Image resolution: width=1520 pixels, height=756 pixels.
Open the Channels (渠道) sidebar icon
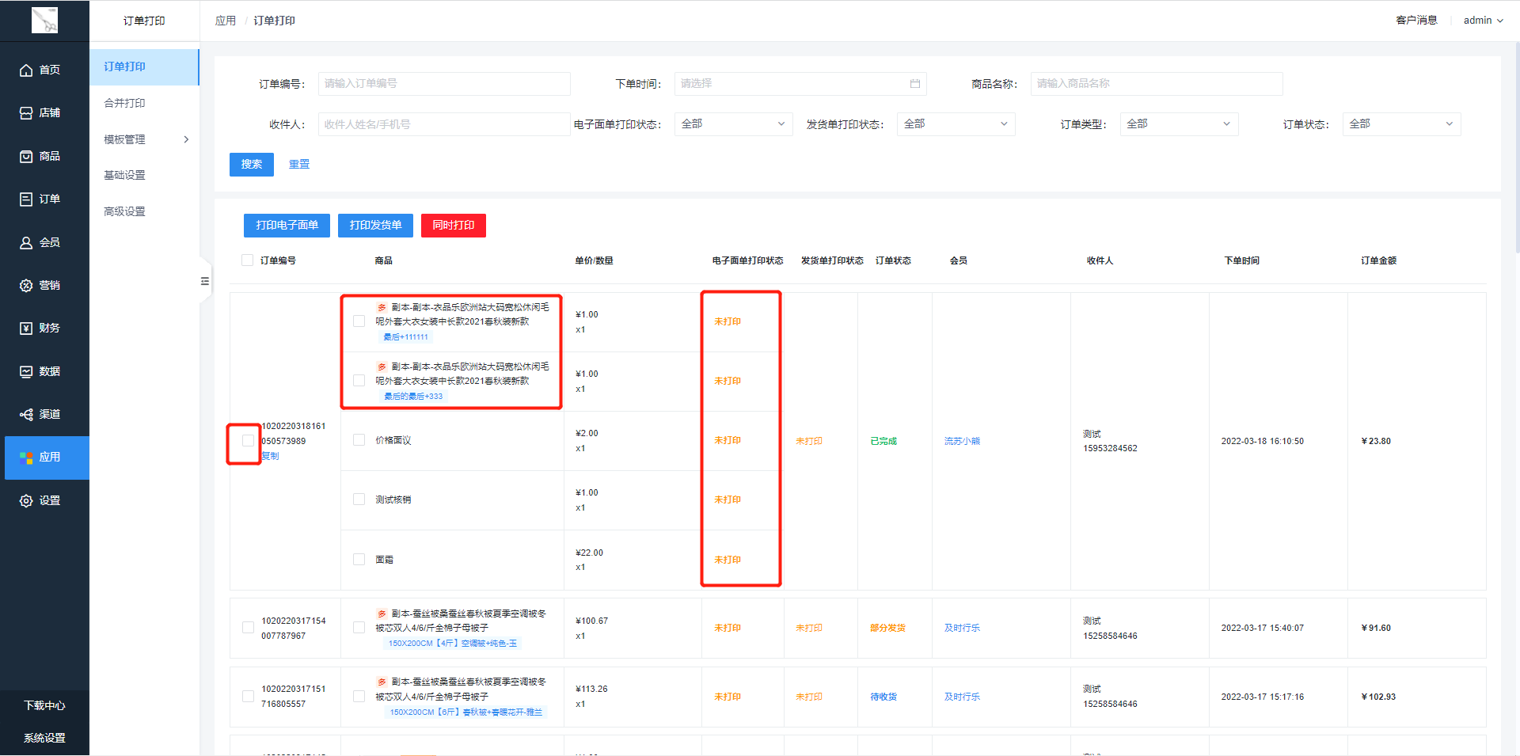pyautogui.click(x=26, y=415)
